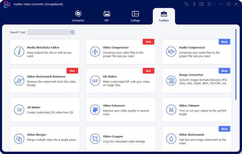Click 'Compress your audio files' description
Image resolution: width=242 pixels, height=154 pixels.
click(199, 54)
